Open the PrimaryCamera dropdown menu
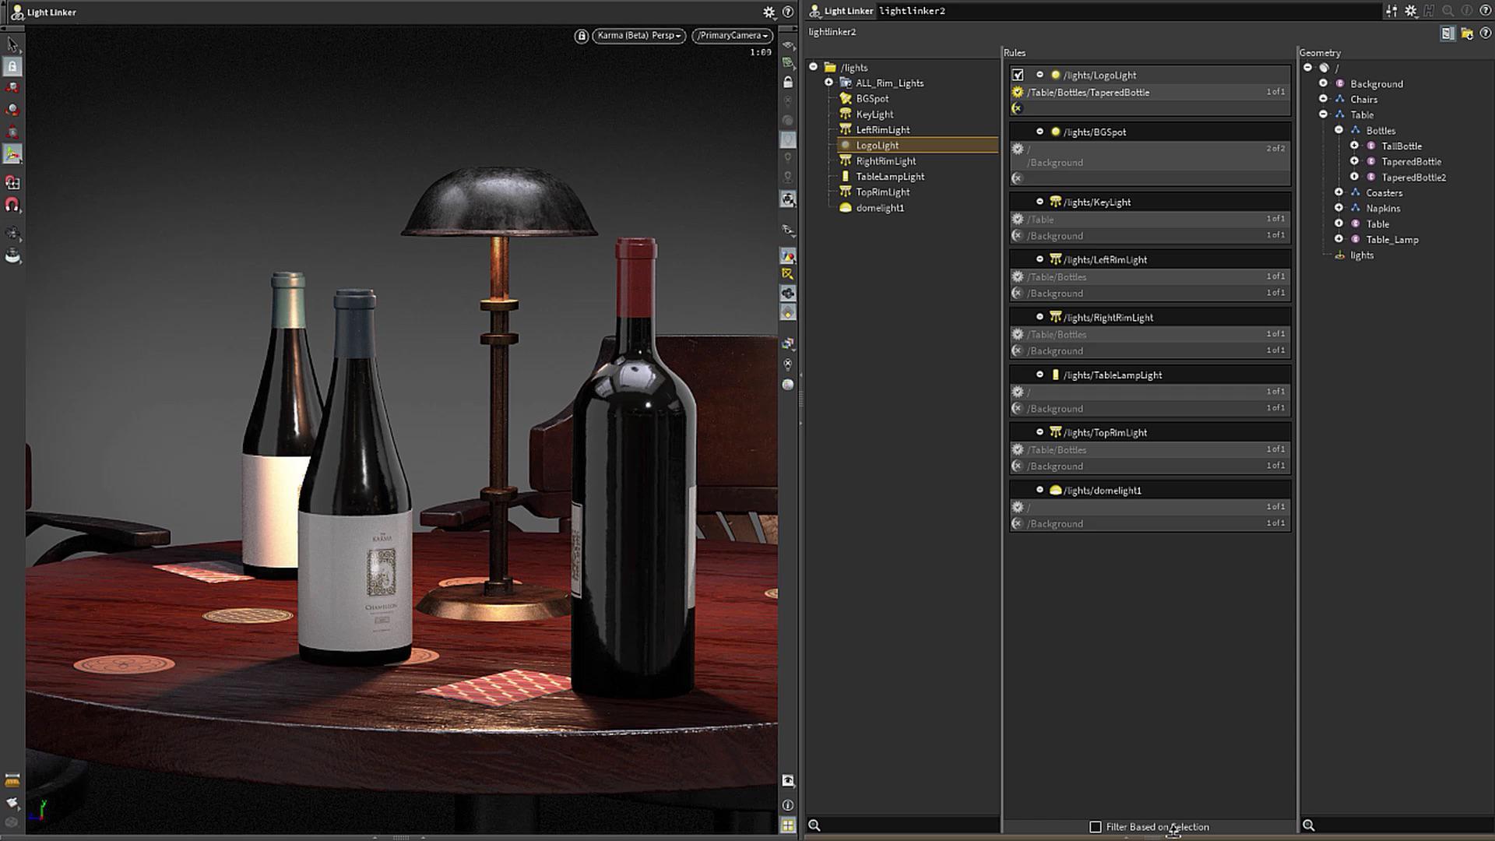Viewport: 1495px width, 841px height. click(732, 36)
